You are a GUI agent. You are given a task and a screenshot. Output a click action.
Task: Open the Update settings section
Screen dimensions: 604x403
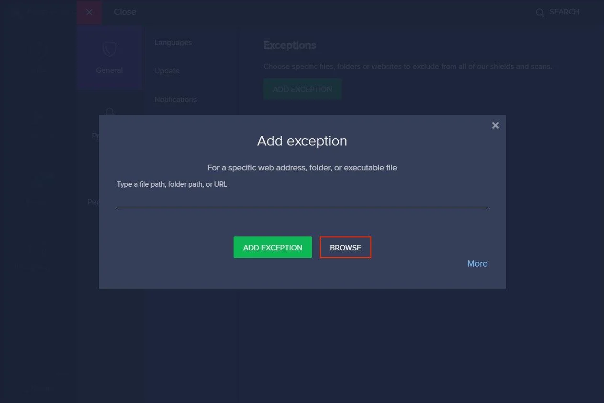point(167,71)
